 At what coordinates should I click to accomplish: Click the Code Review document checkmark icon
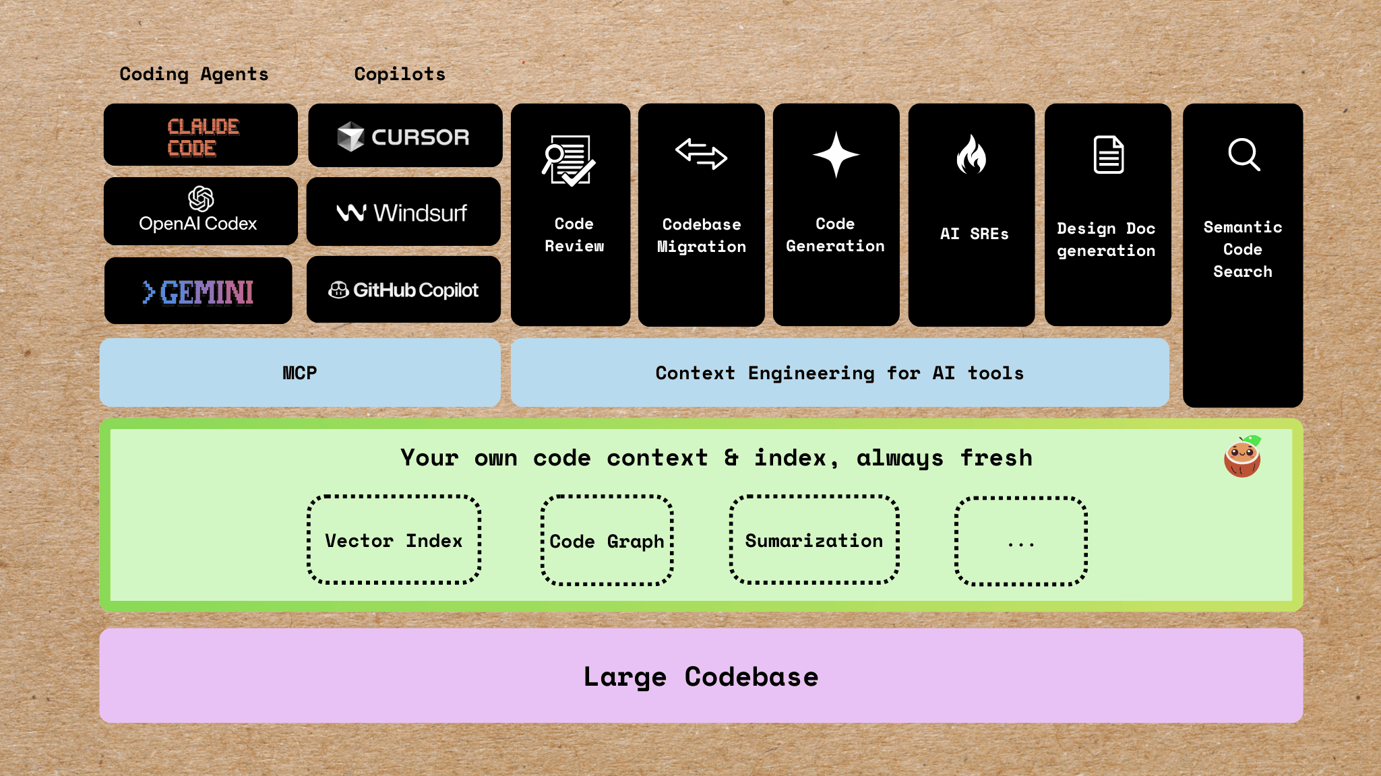[569, 160]
